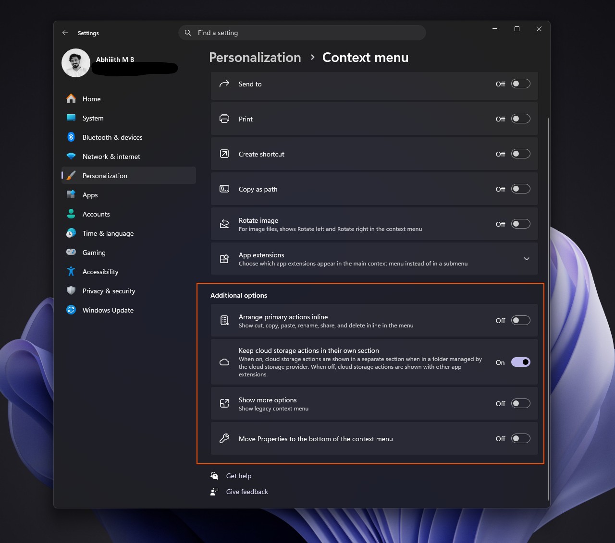The width and height of the screenshot is (615, 543).
Task: Click the Arrange primary actions inline icon
Action: click(x=224, y=320)
